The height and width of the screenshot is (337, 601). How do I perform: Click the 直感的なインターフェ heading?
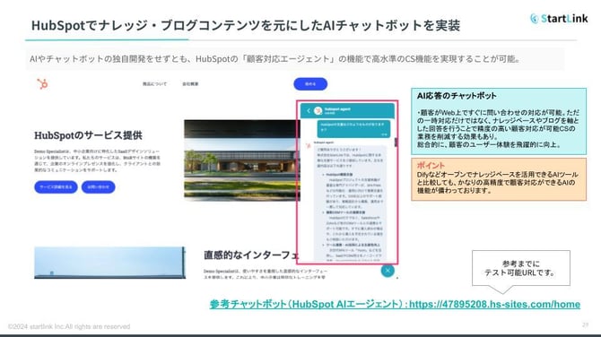click(251, 255)
